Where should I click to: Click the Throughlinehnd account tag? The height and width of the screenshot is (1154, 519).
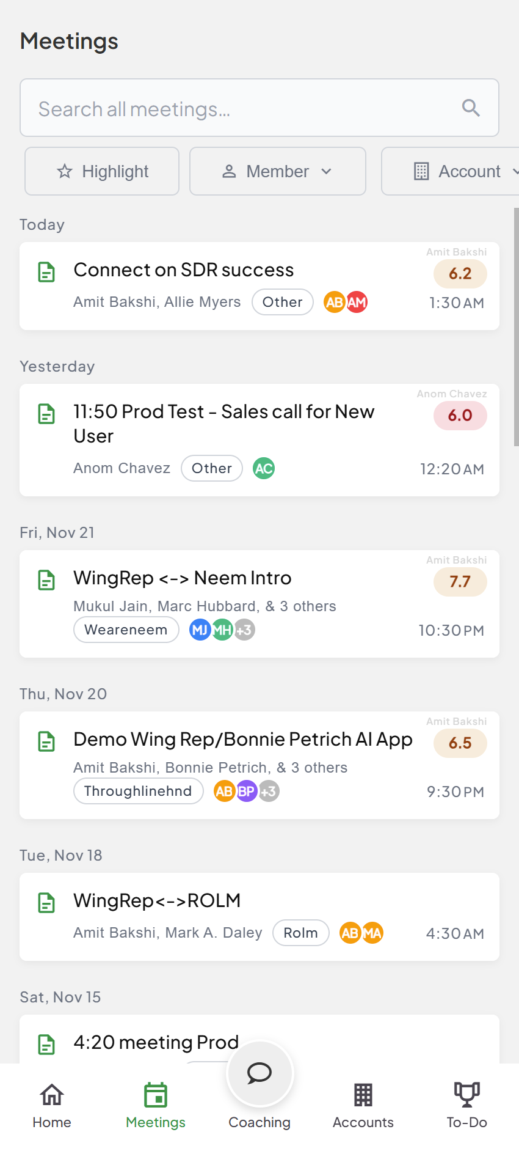138,792
